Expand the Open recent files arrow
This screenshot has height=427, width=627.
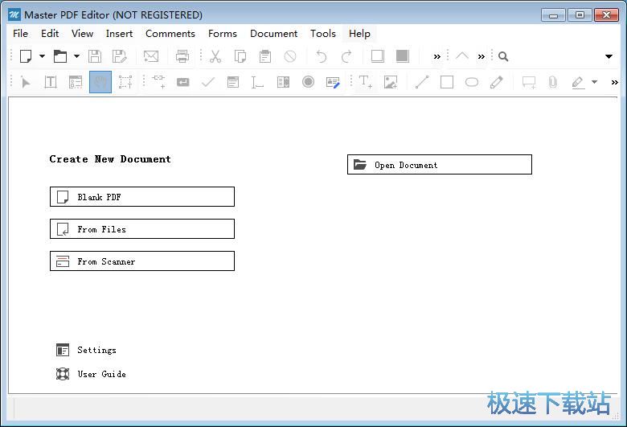[x=76, y=56]
